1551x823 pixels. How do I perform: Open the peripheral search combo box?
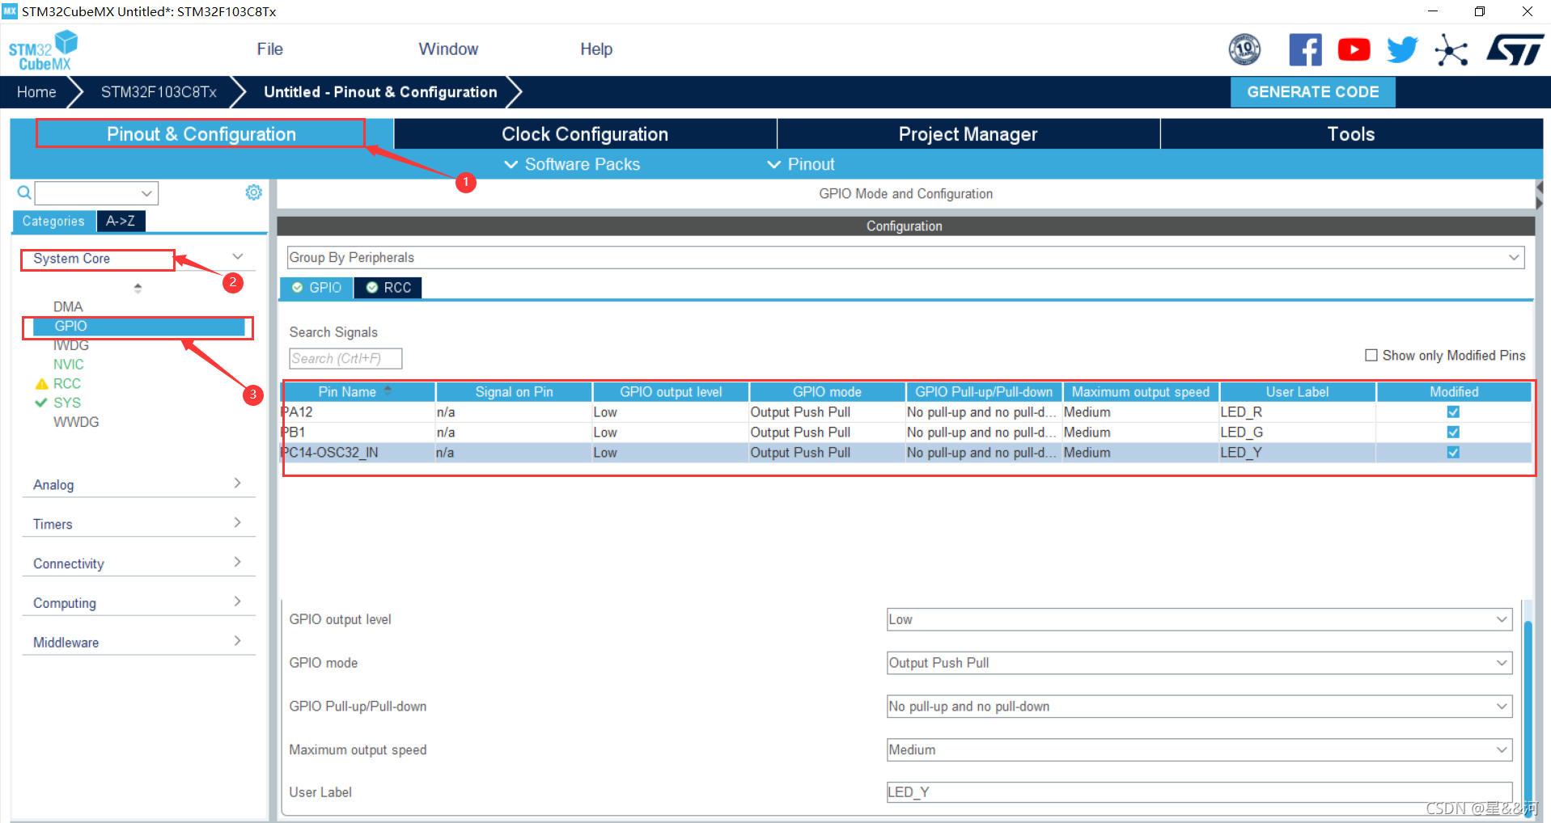(x=96, y=193)
